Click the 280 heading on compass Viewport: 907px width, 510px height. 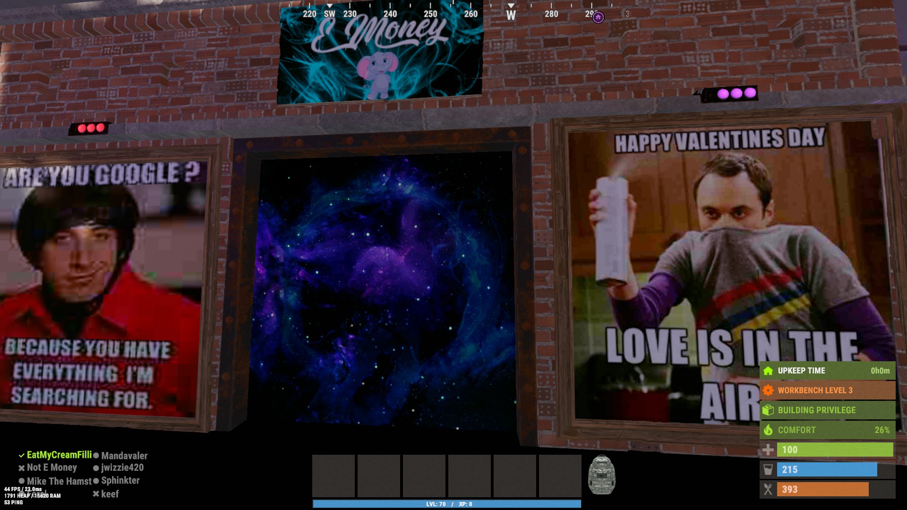pyautogui.click(x=551, y=14)
